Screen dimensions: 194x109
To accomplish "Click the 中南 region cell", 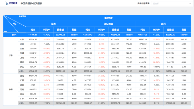I will point(11,89).
